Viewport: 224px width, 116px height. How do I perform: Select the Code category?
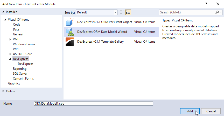tap(17, 25)
